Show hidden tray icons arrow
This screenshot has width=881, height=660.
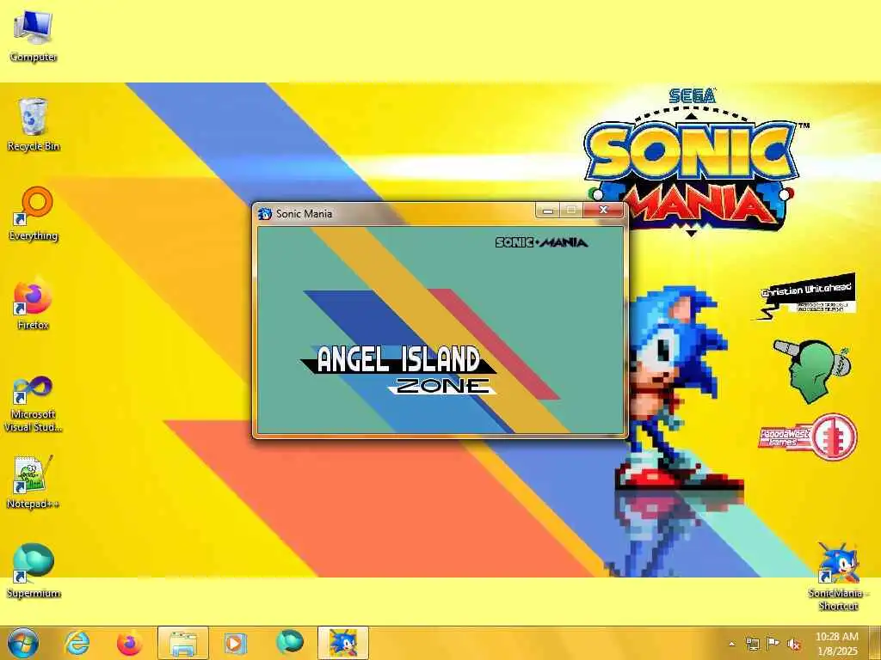(731, 644)
